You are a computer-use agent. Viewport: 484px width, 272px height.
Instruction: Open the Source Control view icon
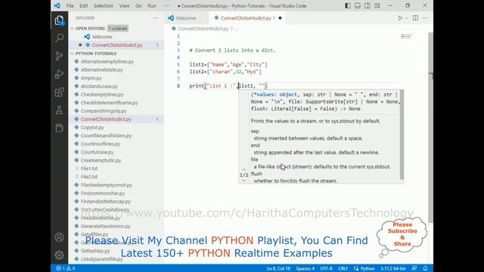59,56
